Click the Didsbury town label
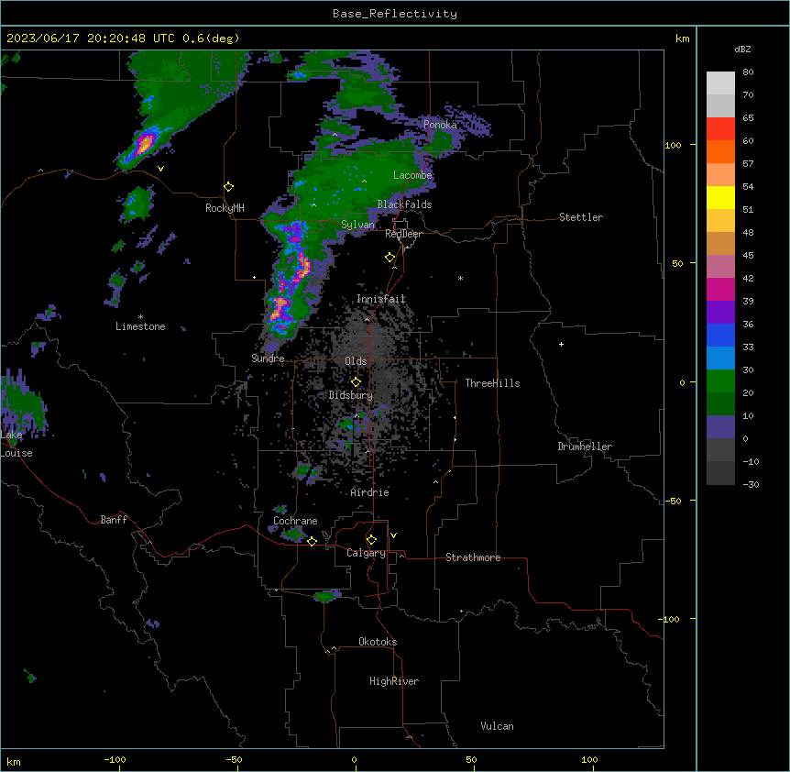This screenshot has height=772, width=790. tap(351, 395)
